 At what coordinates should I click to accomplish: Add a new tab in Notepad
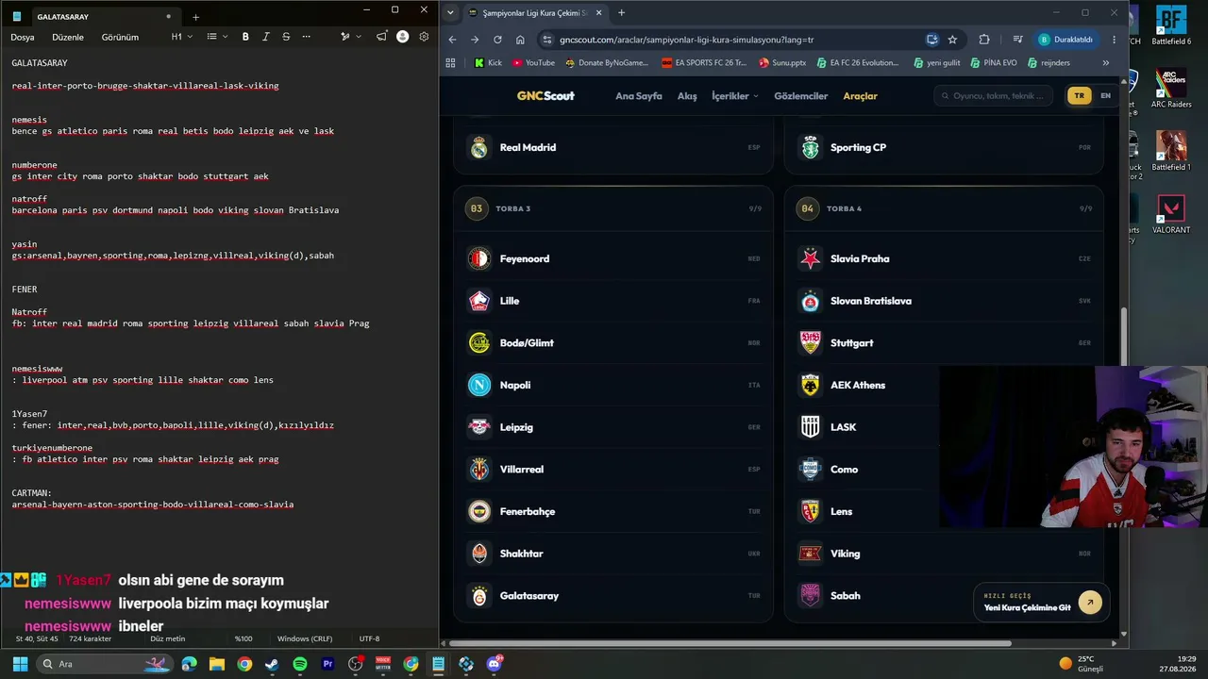(x=195, y=17)
